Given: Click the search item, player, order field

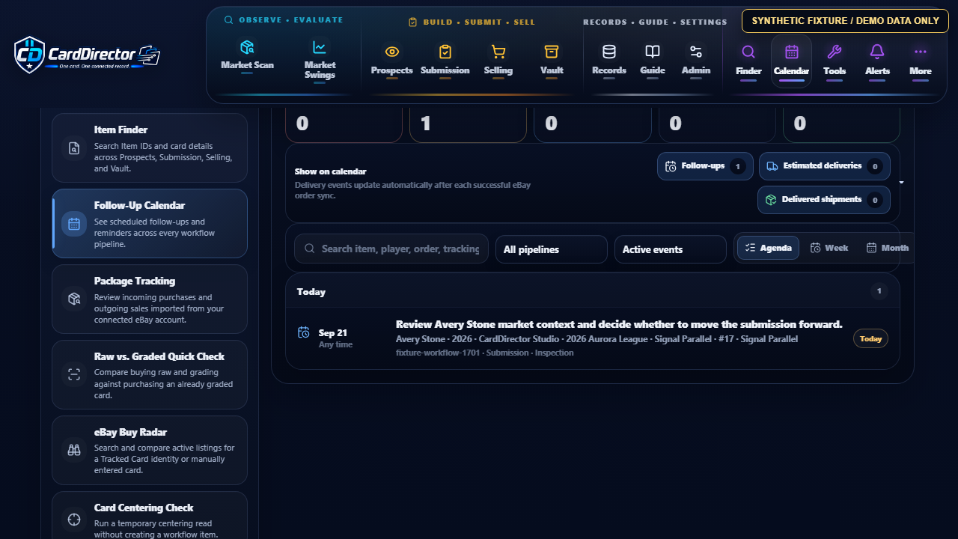Looking at the screenshot, I should coord(391,249).
